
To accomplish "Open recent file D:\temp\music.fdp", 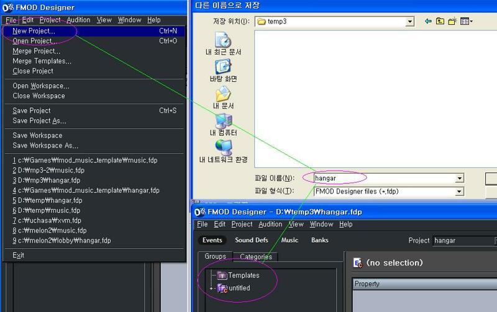I will point(94,210).
